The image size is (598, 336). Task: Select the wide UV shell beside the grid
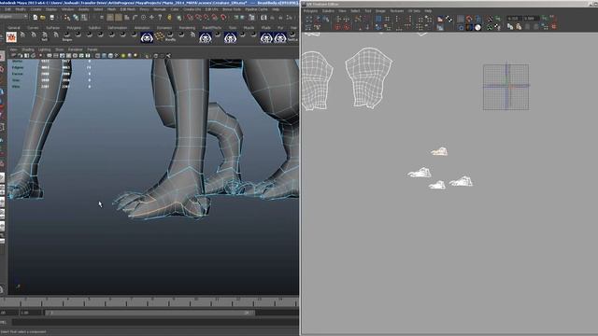[369, 77]
